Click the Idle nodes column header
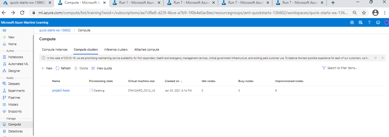This screenshot has width=389, height=137. click(208, 81)
